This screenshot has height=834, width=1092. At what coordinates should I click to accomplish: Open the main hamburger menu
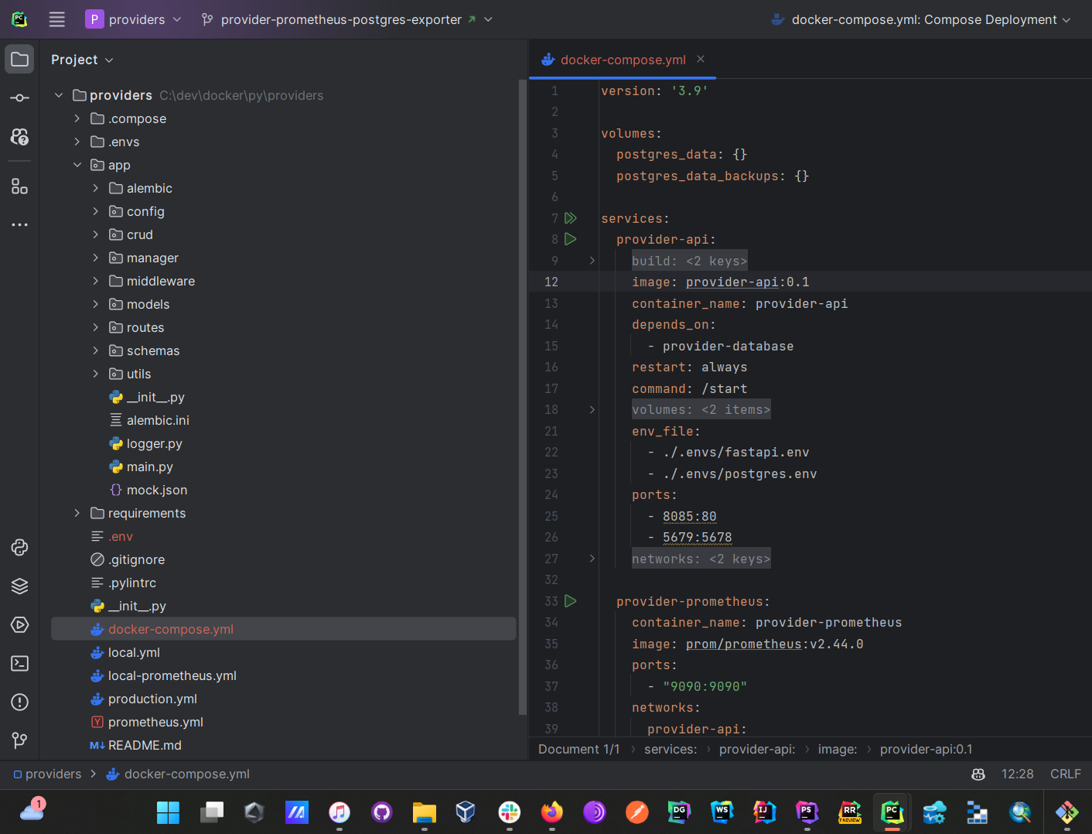point(57,19)
